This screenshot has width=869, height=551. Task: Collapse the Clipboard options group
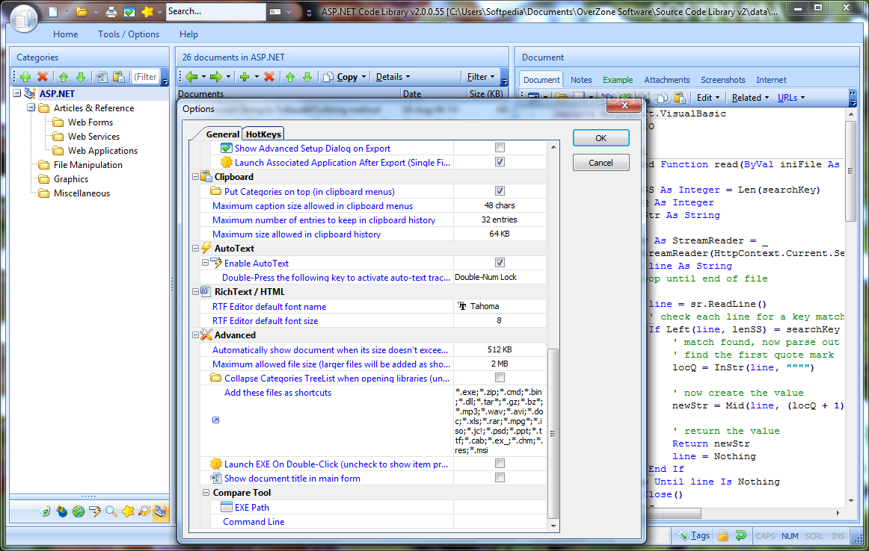point(196,177)
